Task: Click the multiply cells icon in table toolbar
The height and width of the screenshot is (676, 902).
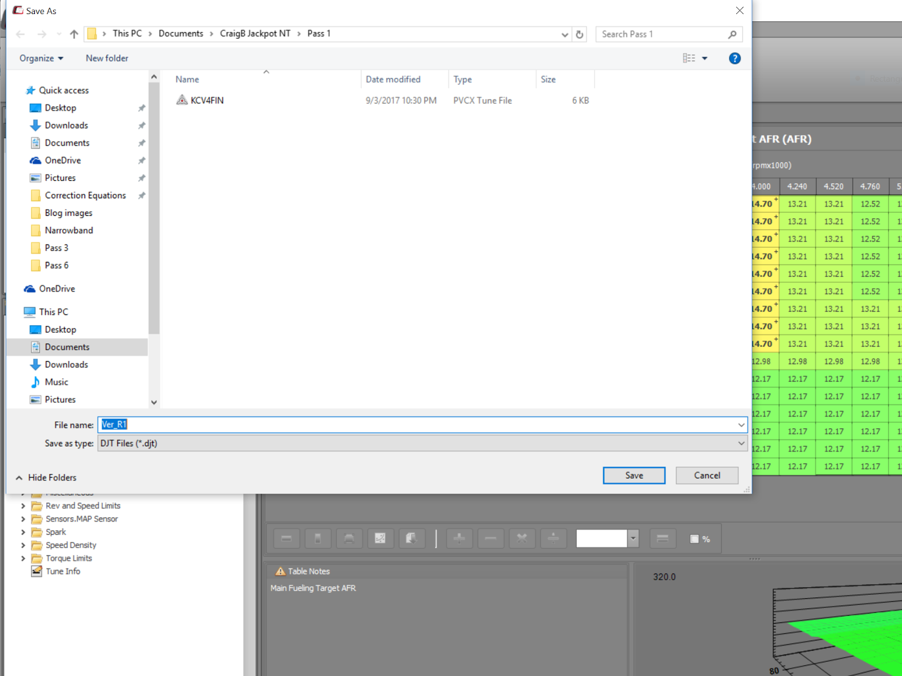Action: pos(522,539)
